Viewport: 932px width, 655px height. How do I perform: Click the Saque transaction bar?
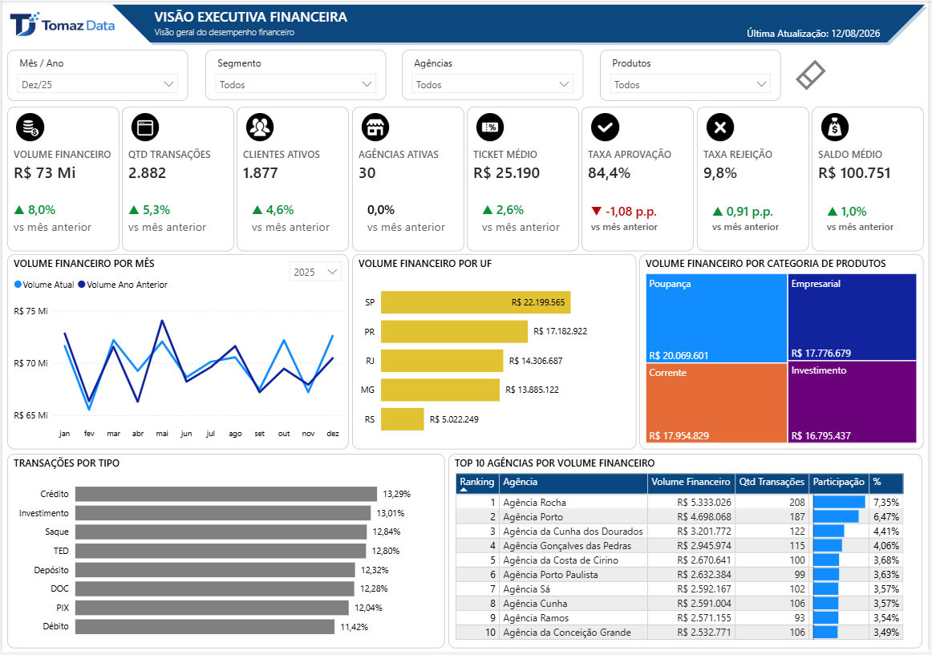coord(221,532)
